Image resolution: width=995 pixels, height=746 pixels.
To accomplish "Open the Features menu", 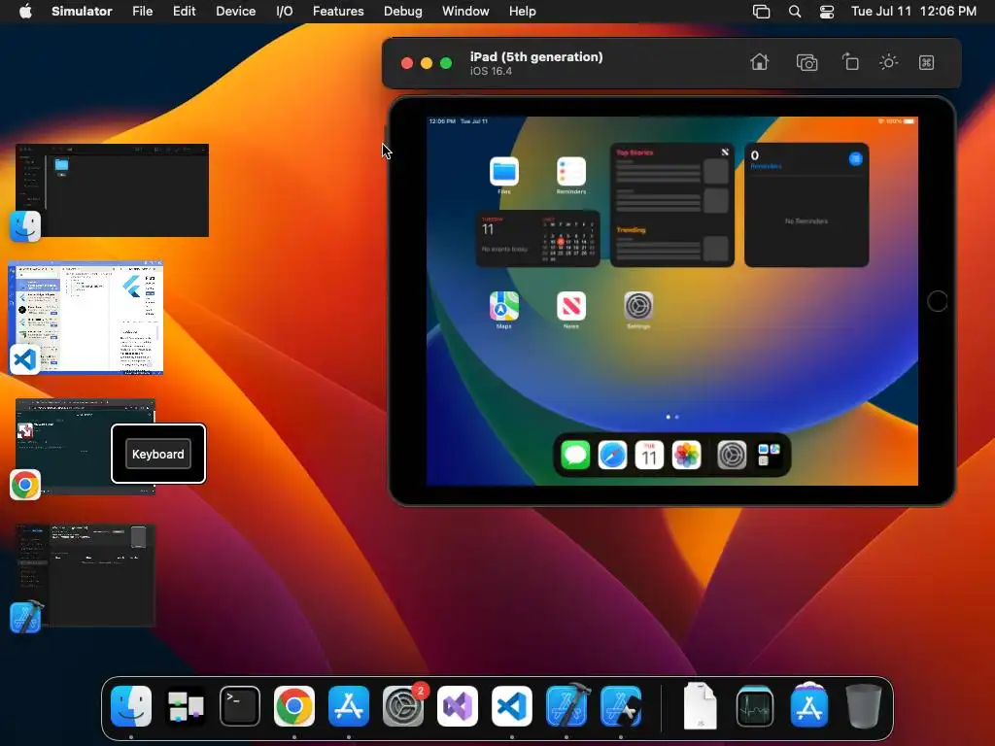I will (338, 11).
